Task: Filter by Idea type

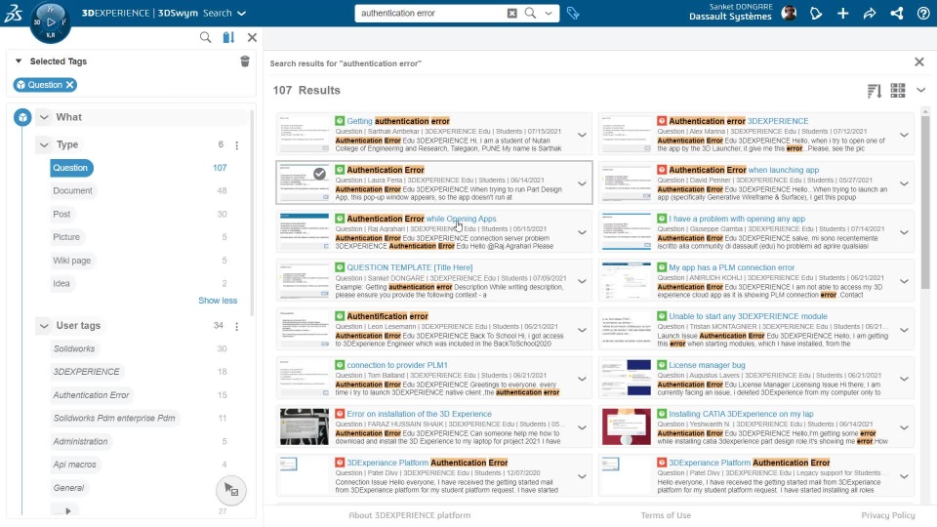Action: click(x=61, y=284)
